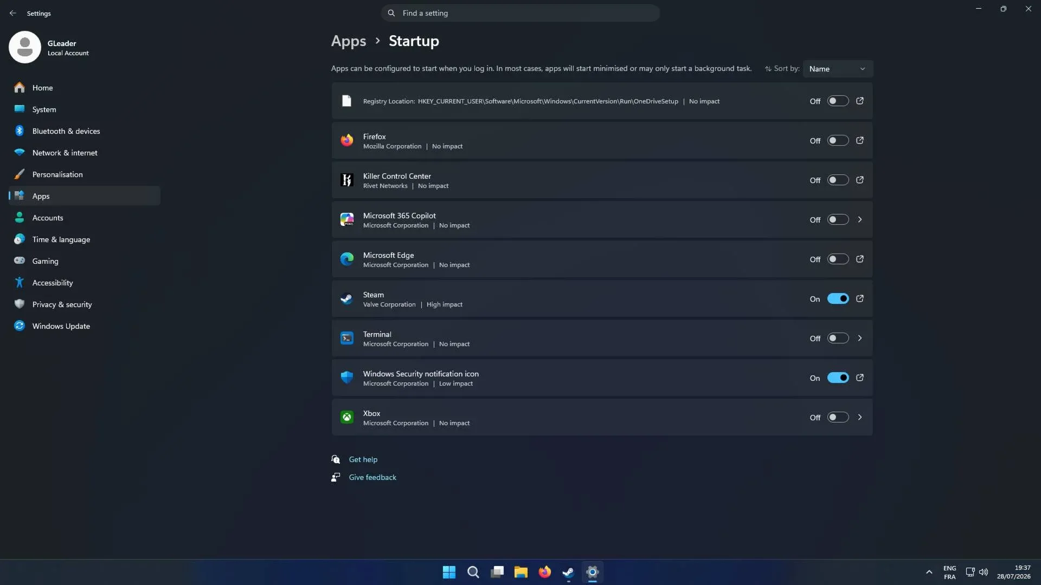Go to Home in Settings sidebar
Screen dimensions: 1041x585
[85, 88]
